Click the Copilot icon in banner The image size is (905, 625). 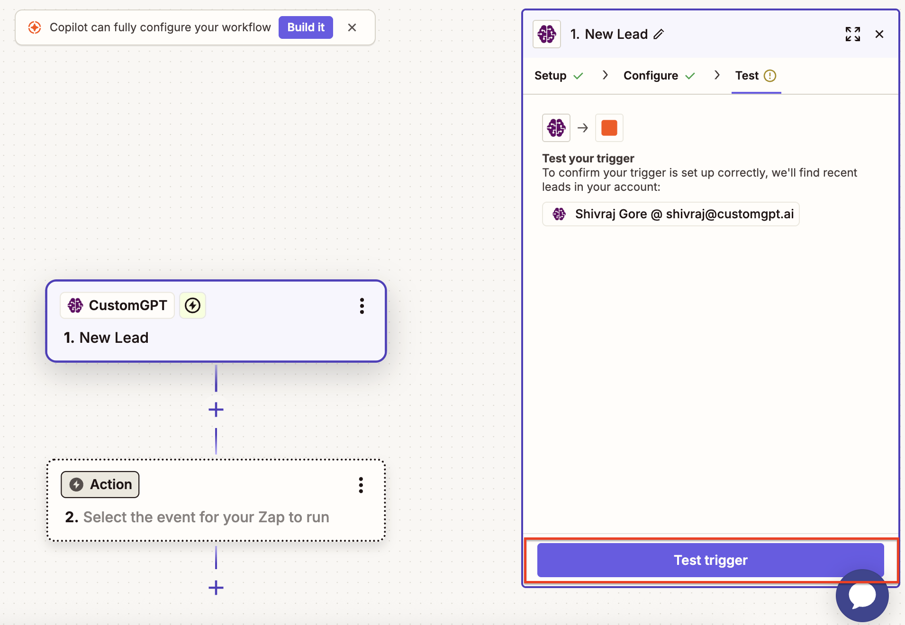click(35, 27)
